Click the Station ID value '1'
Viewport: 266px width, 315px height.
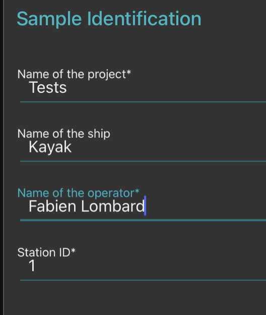[32, 266]
